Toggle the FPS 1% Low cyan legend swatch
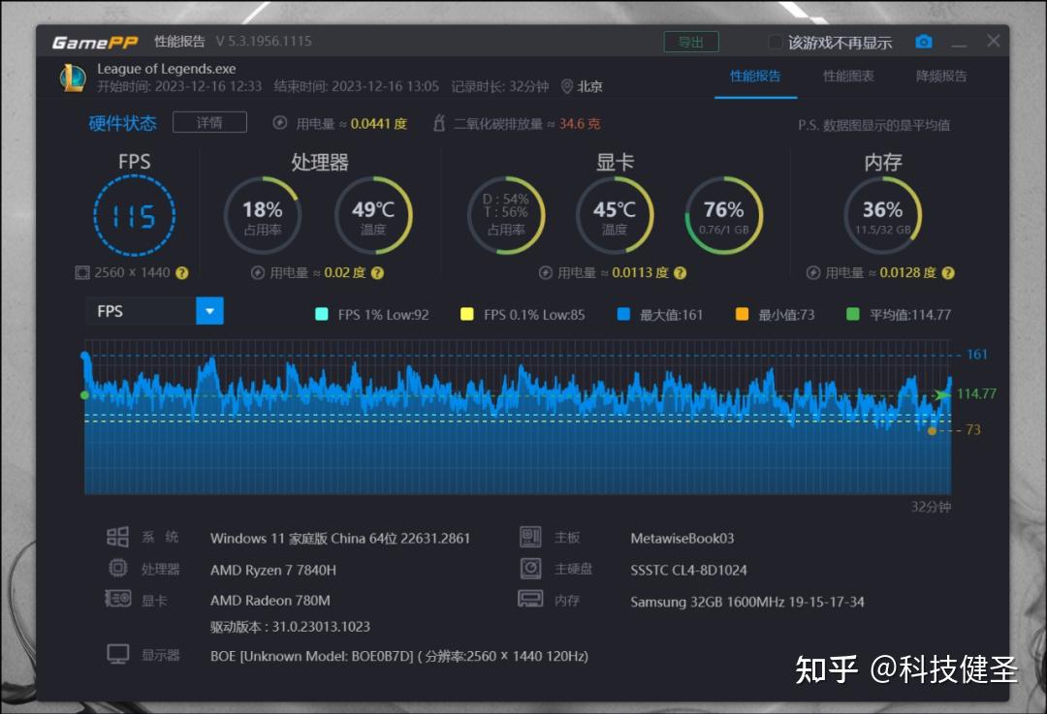Image resolution: width=1047 pixels, height=714 pixels. click(321, 314)
